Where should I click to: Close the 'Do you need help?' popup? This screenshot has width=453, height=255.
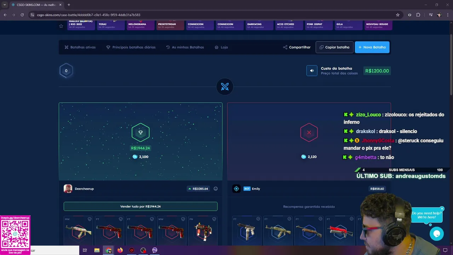click(x=442, y=209)
